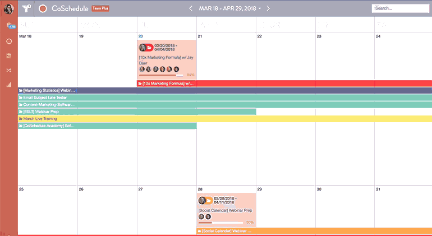Screen dimensions: 432x236
Task: Click the shuffle arrows icon in sidebar
Action: (x=9, y=71)
